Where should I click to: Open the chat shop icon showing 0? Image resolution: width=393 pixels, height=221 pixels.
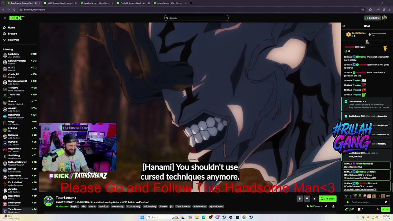(x=361, y=209)
